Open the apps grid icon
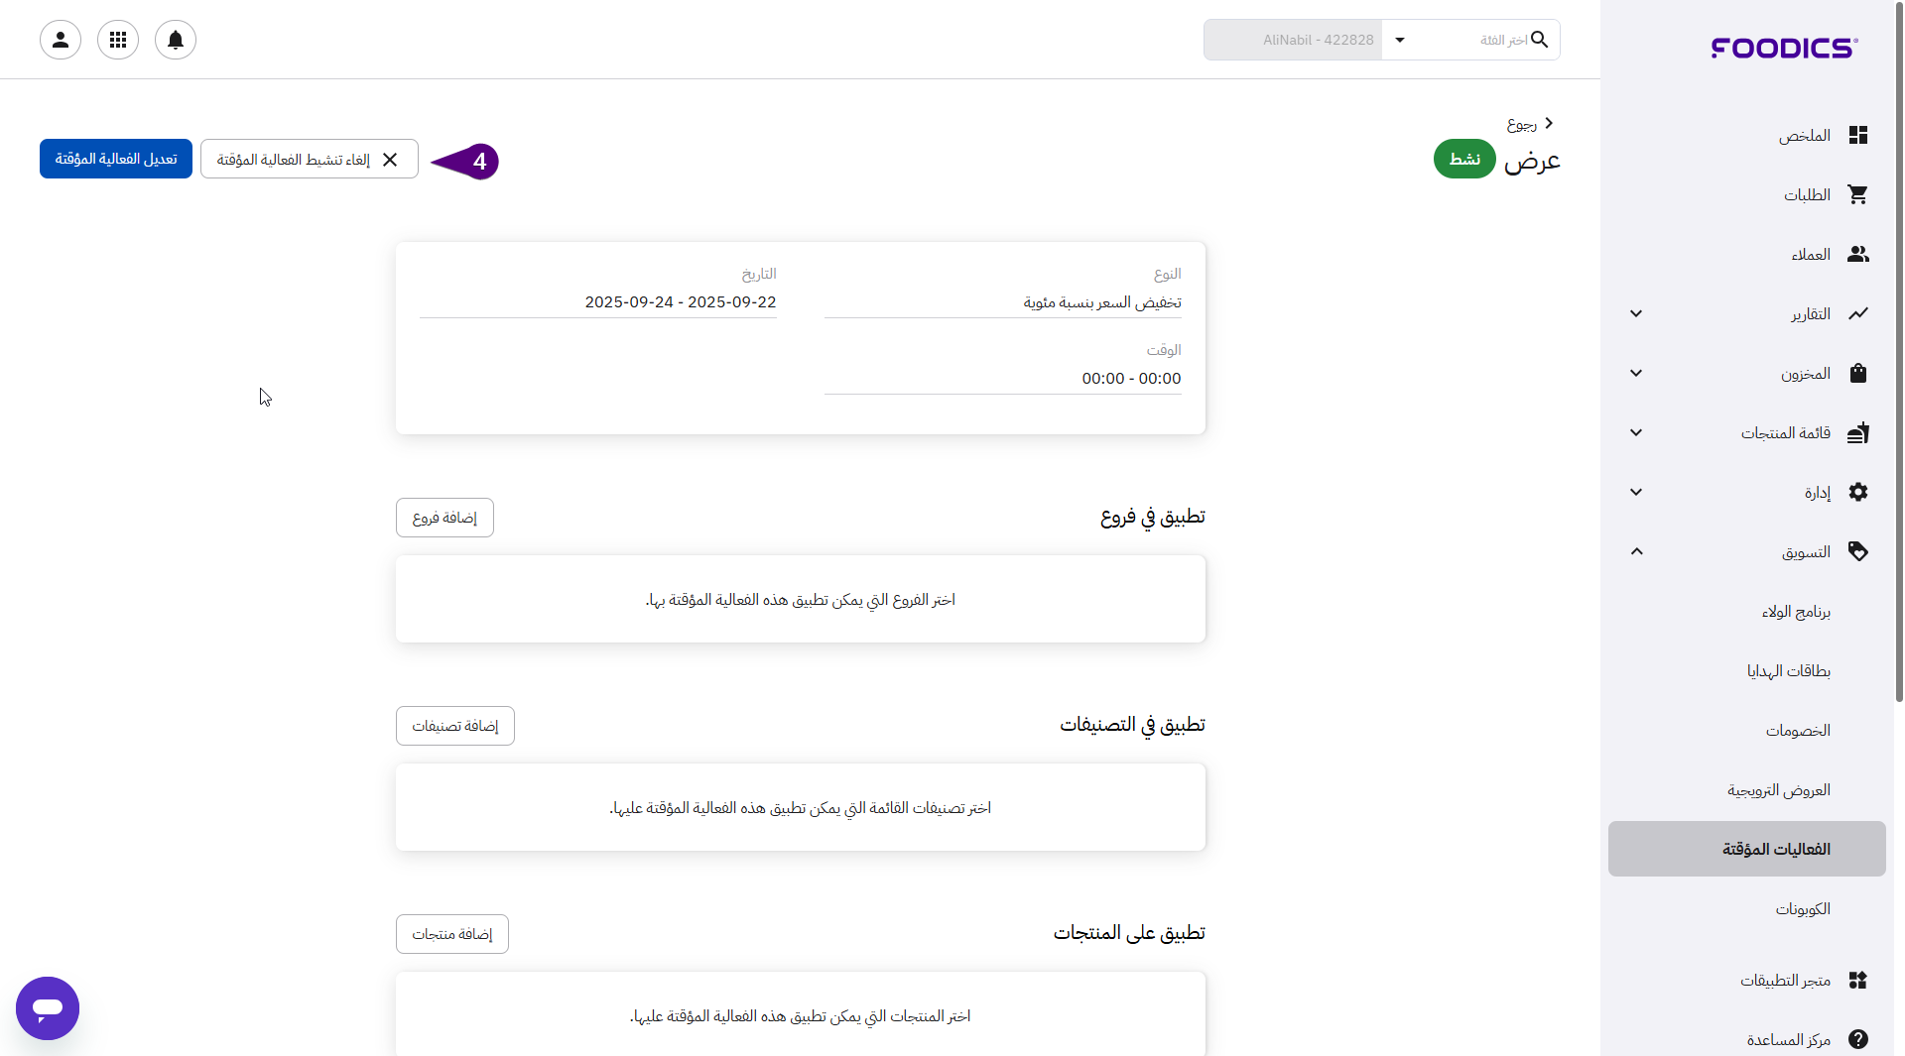 pyautogui.click(x=118, y=40)
